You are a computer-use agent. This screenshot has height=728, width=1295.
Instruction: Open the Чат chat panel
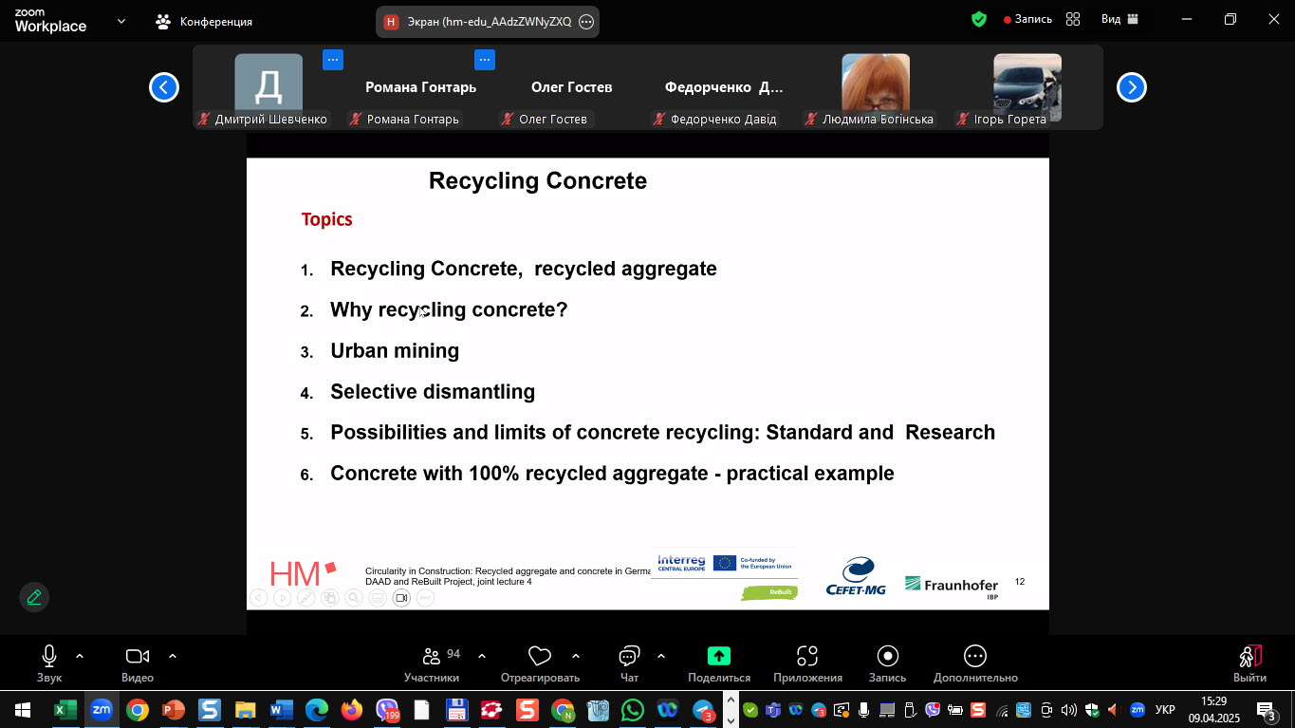(x=629, y=663)
